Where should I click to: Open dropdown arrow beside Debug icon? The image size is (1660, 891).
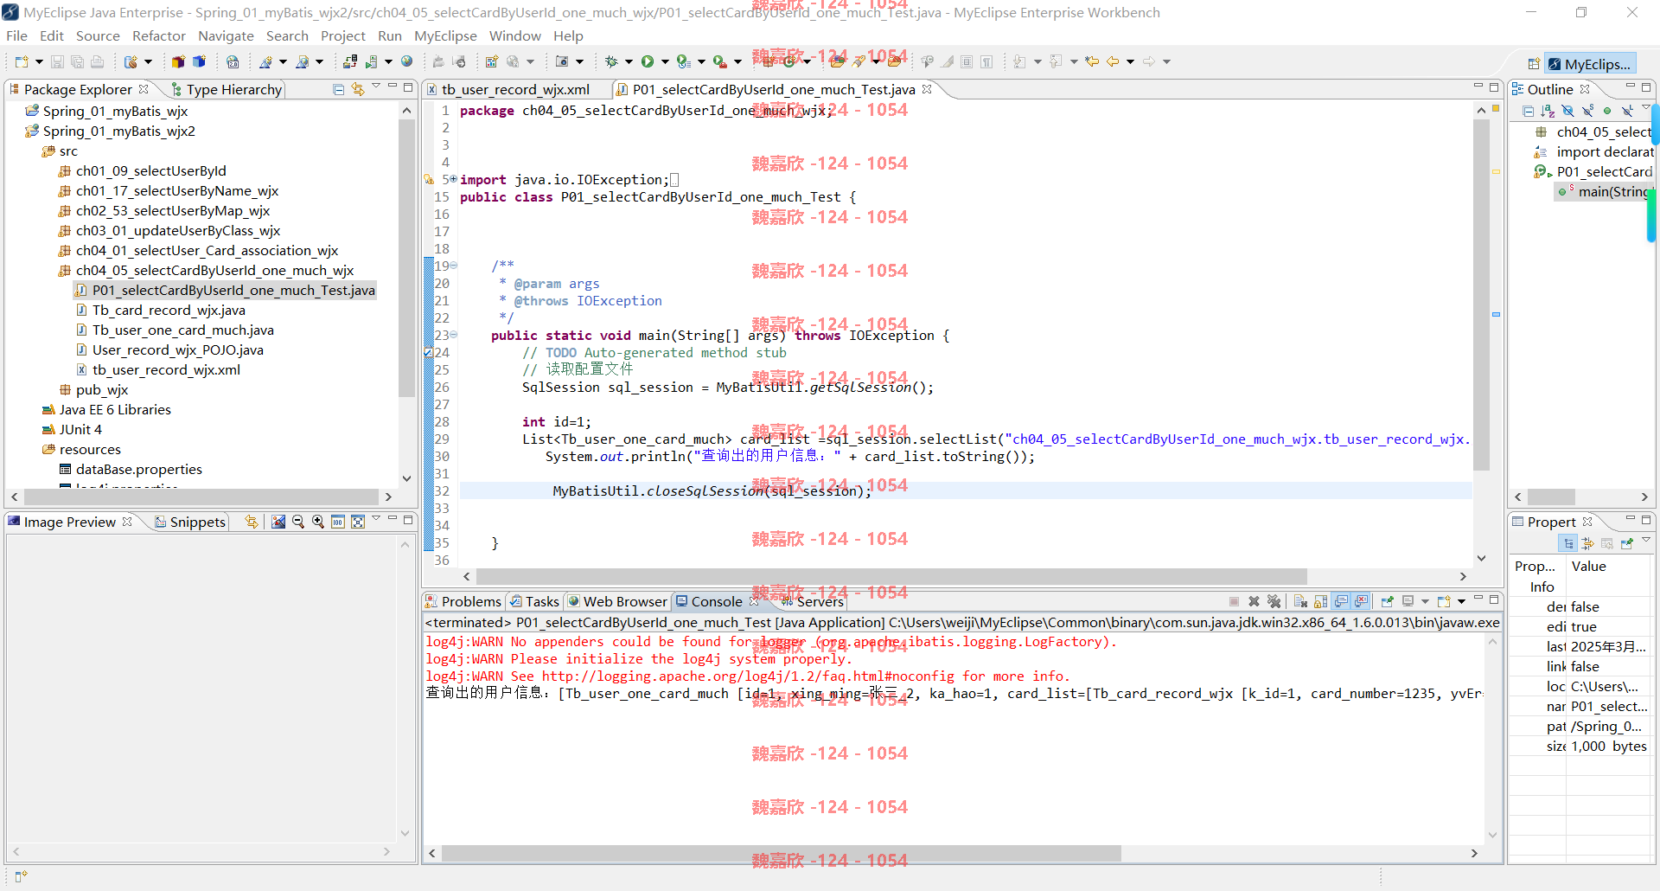[629, 61]
